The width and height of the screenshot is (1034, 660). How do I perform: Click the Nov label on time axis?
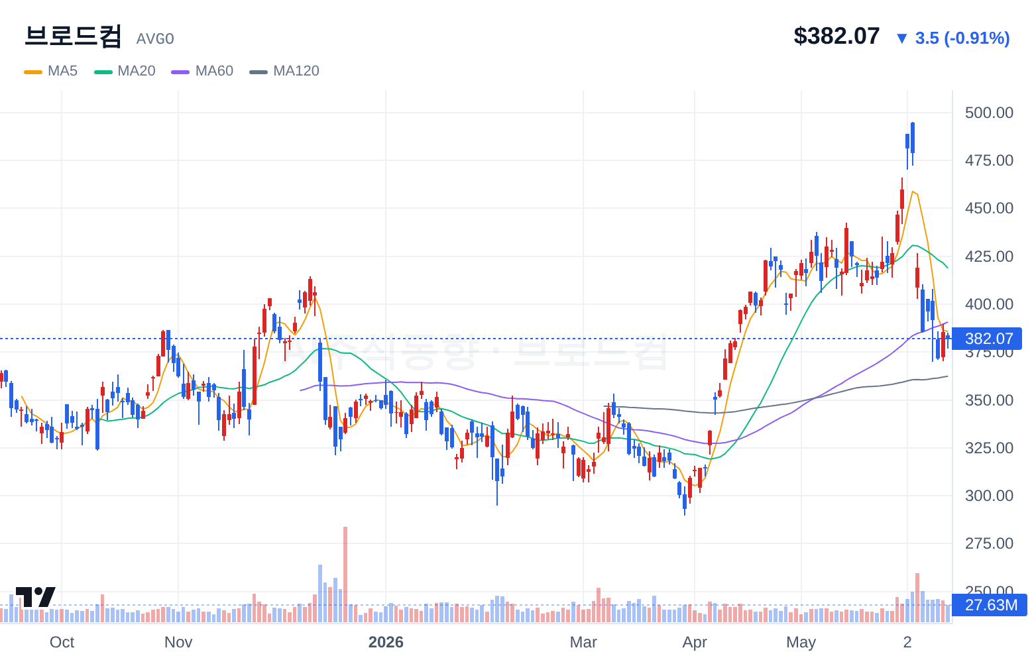pos(178,642)
